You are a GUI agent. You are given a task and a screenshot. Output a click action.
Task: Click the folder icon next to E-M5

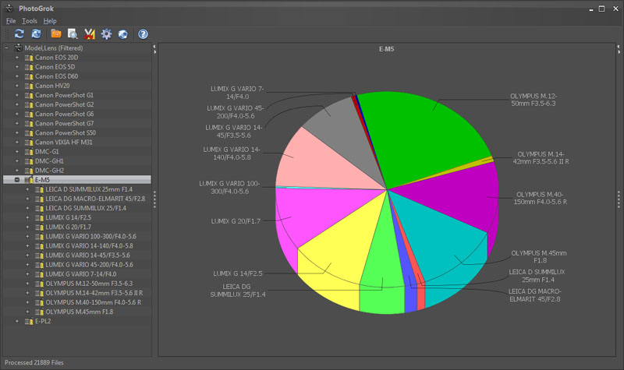(x=29, y=180)
